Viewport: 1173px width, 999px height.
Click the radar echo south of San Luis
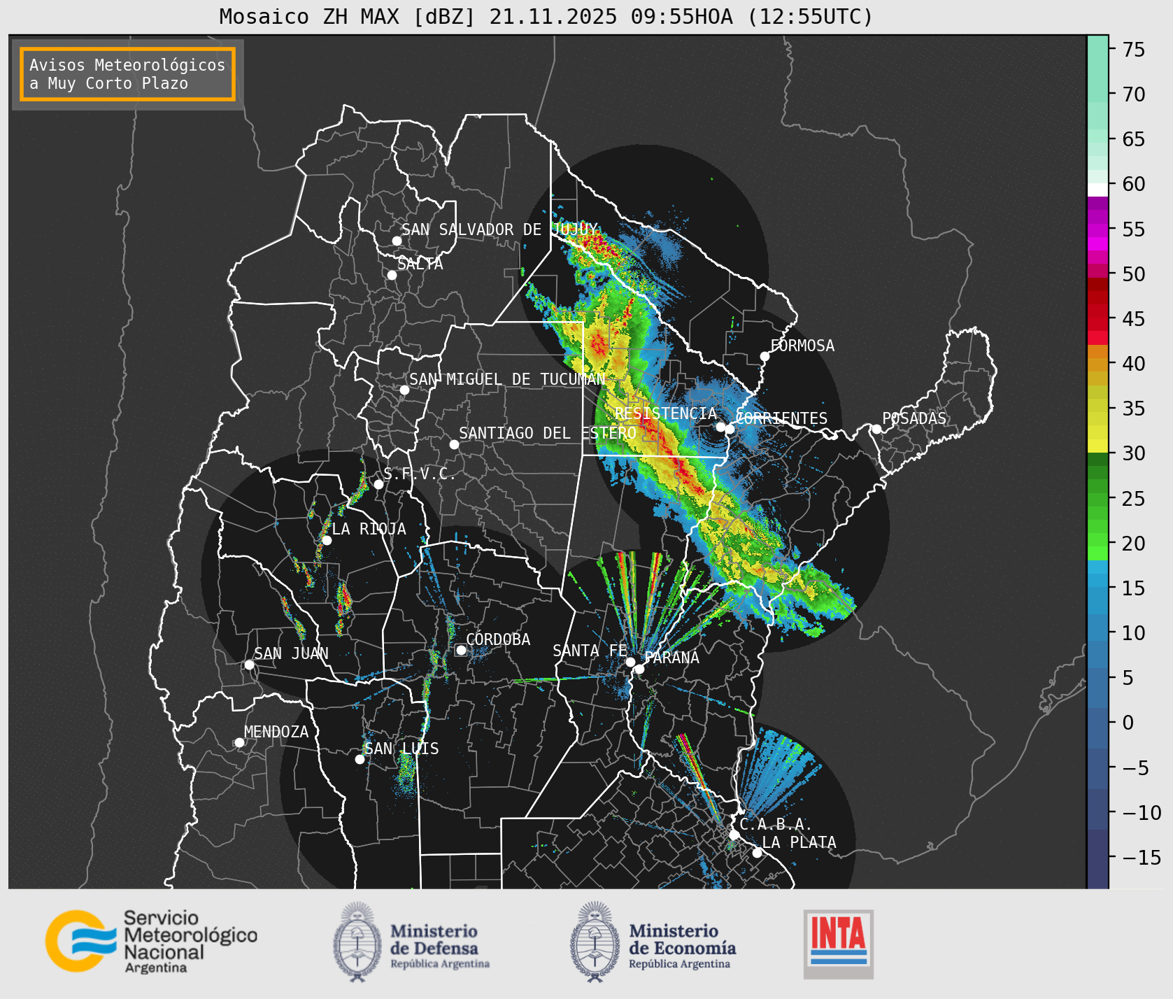[x=406, y=772]
